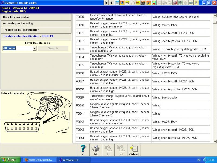Select the P0033 code cell
Viewport: 217px width, 163px height.
[82, 49]
